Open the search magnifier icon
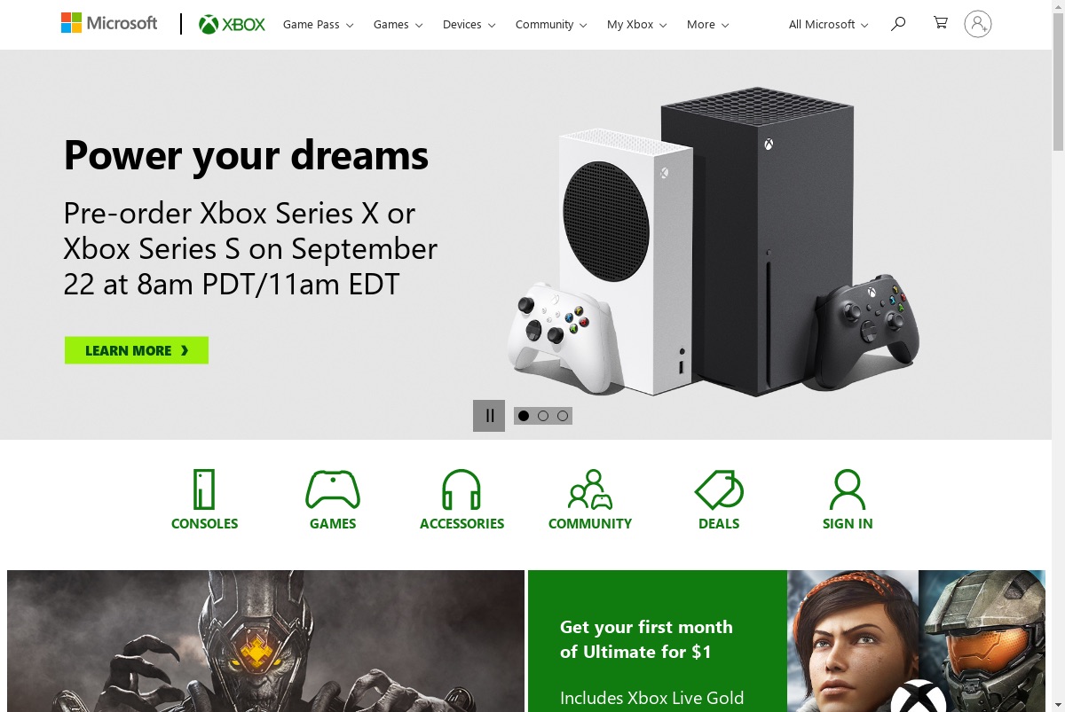Screen dimensions: 1065x712 898,24
